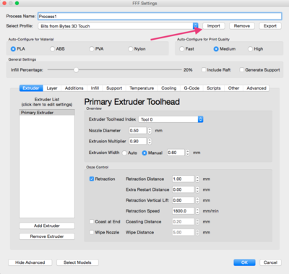Click the Remove profile button
This screenshot has width=289, height=274.
[x=242, y=26]
